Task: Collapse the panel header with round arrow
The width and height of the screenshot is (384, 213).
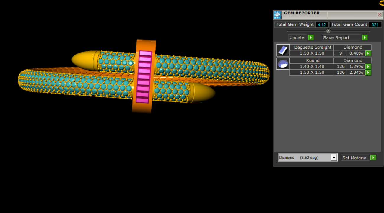Action: (x=328, y=31)
